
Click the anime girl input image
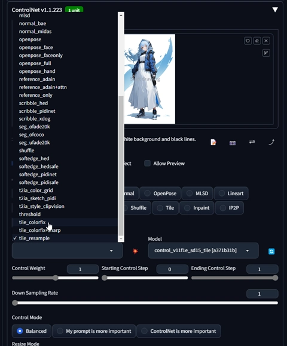click(x=149, y=79)
